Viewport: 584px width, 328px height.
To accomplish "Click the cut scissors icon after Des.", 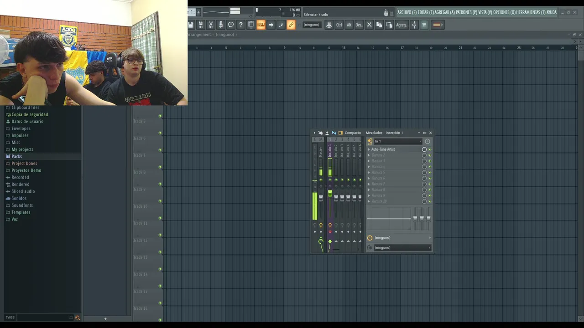I will 369,25.
